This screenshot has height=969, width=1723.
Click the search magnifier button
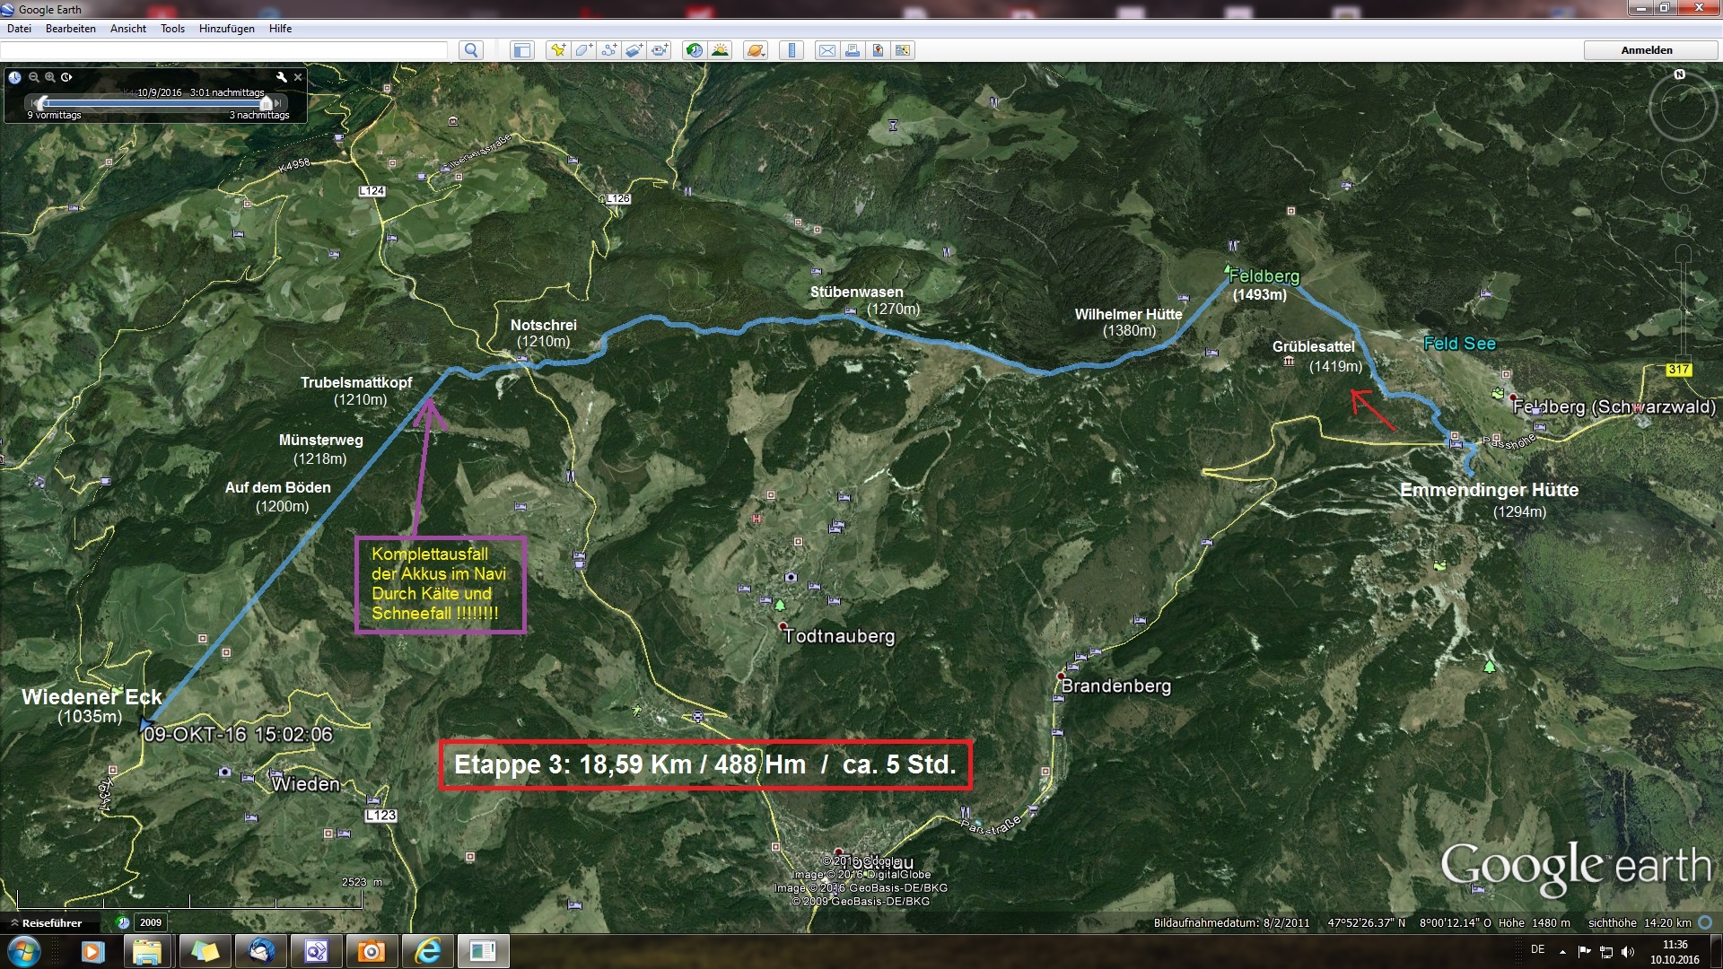point(471,50)
